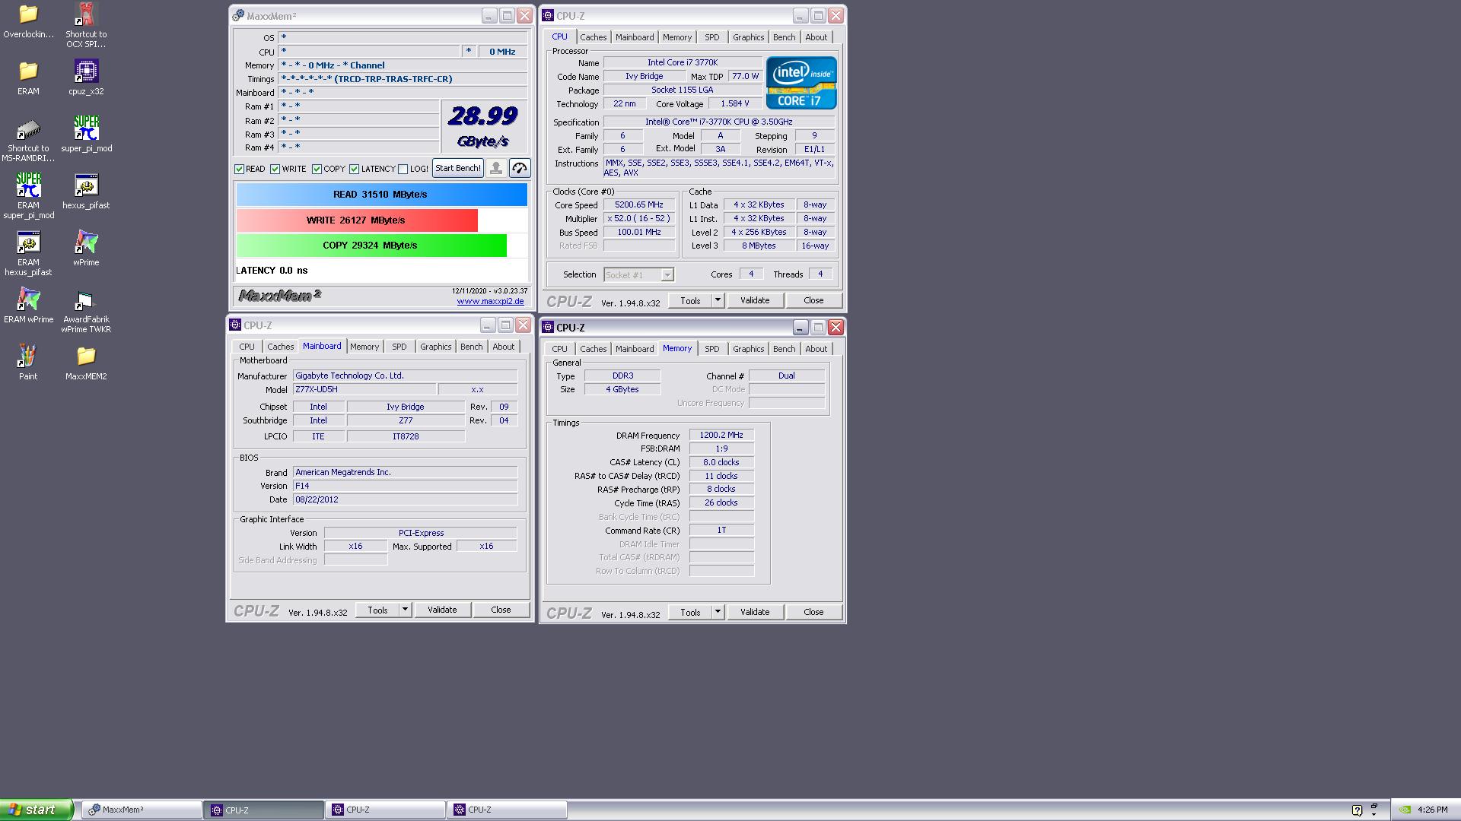Open the MaxxMEM2 desktop folder
The width and height of the screenshot is (1461, 821).
pos(86,363)
